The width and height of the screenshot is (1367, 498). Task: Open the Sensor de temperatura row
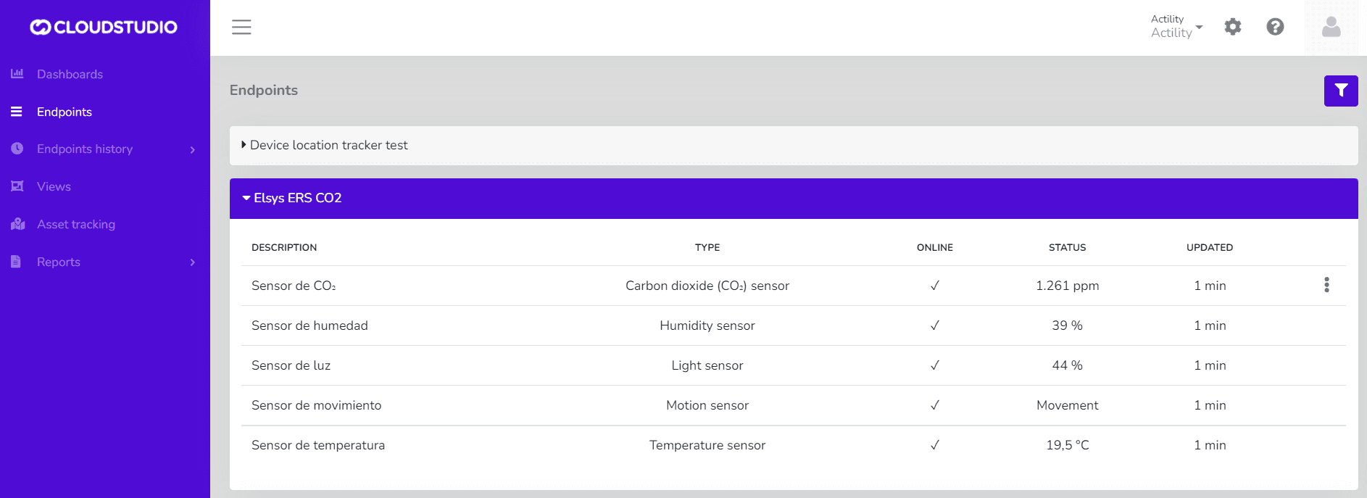point(318,445)
